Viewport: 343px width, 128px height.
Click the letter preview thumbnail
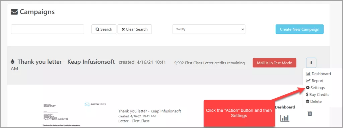[x=75, y=114]
